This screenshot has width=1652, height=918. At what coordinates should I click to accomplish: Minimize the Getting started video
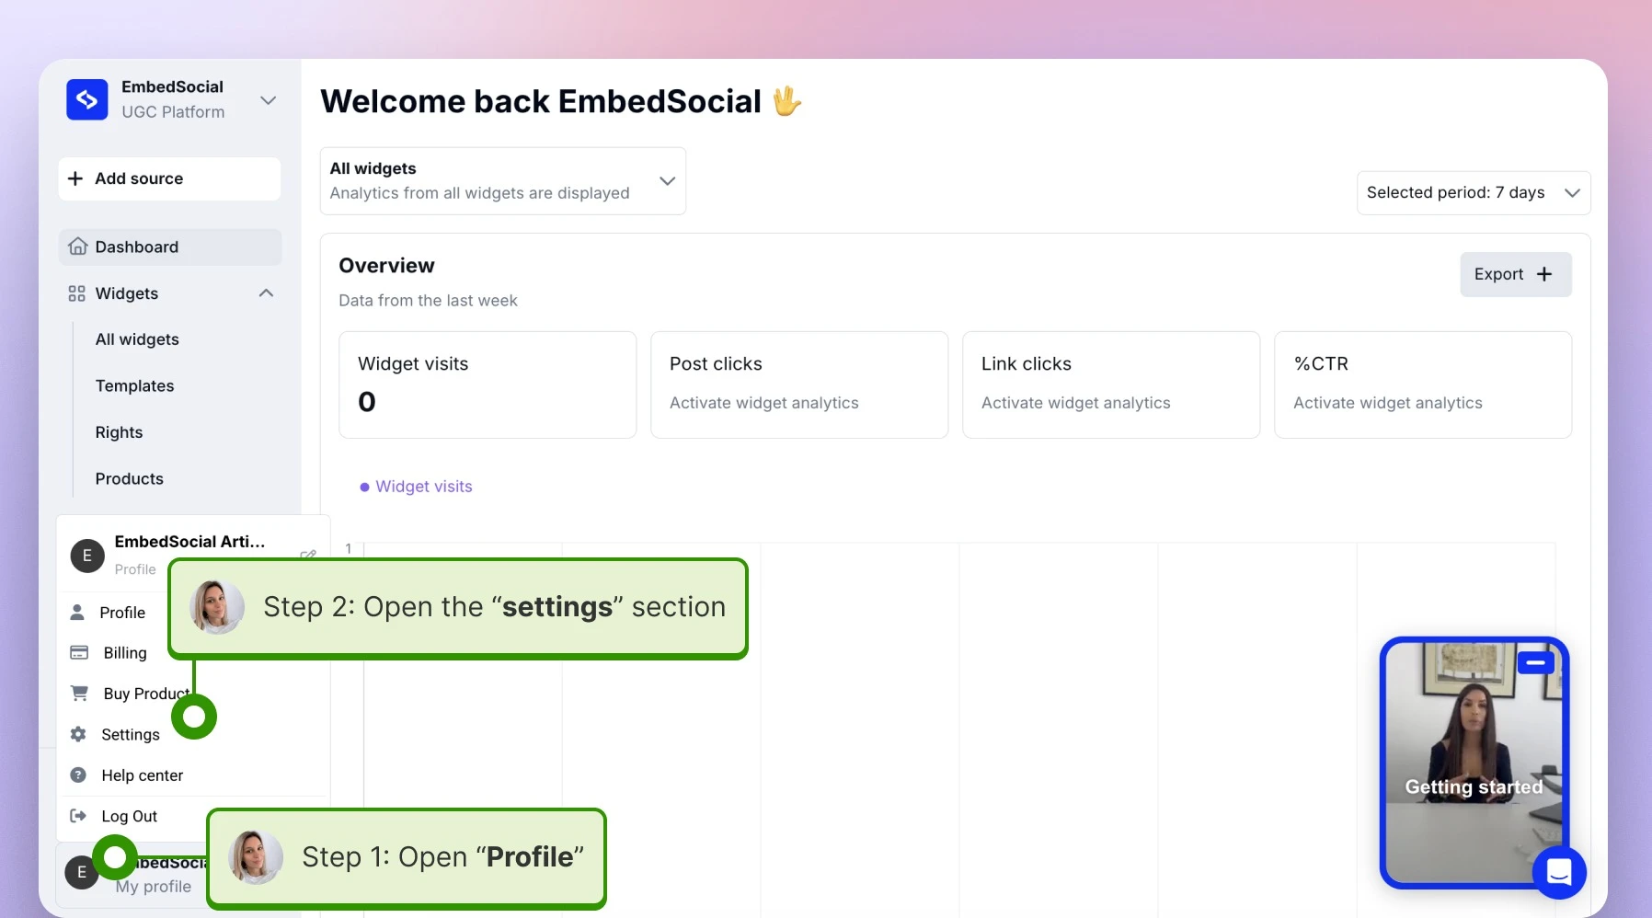(x=1535, y=662)
